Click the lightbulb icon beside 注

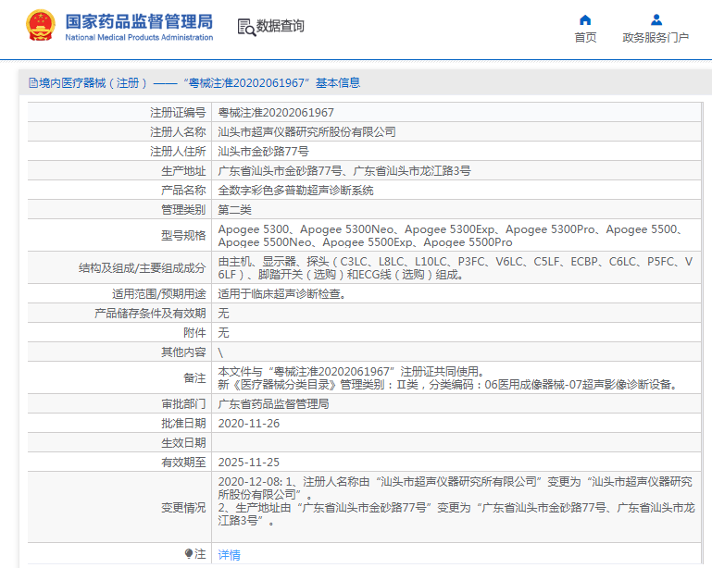click(x=189, y=553)
